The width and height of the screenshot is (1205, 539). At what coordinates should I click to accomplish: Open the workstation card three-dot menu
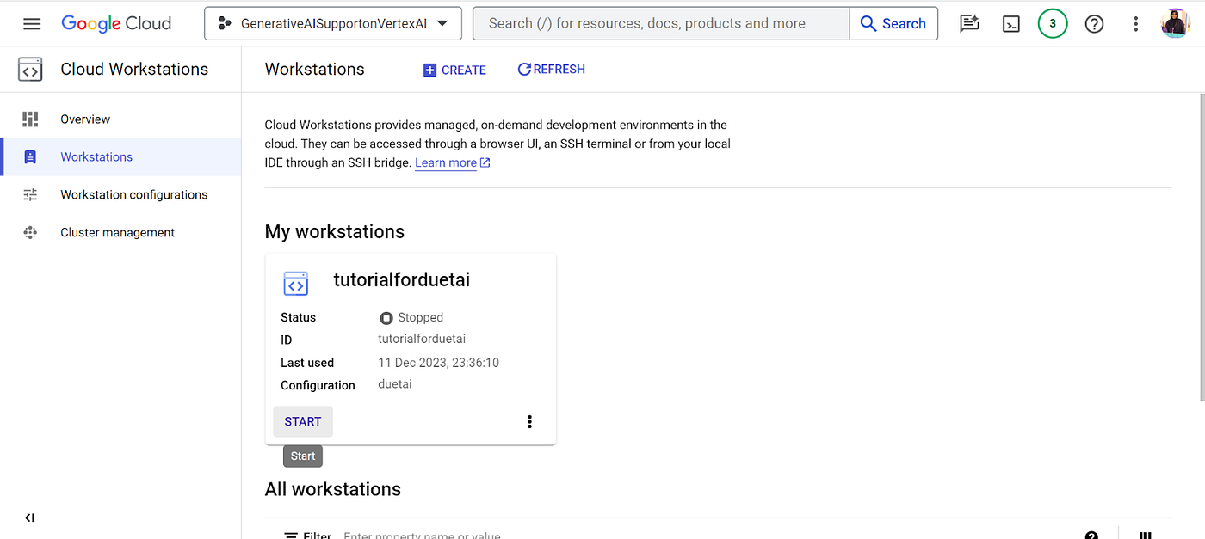point(529,421)
